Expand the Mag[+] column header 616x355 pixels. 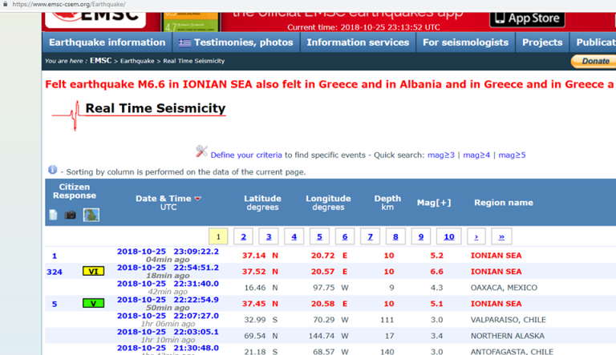pos(434,203)
